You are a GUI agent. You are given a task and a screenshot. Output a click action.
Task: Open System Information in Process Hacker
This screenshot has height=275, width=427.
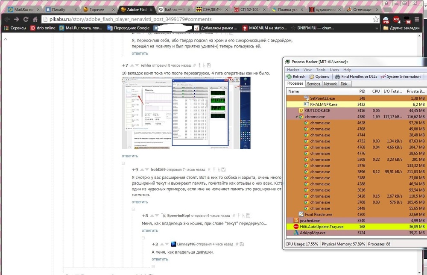pyautogui.click(x=401, y=77)
